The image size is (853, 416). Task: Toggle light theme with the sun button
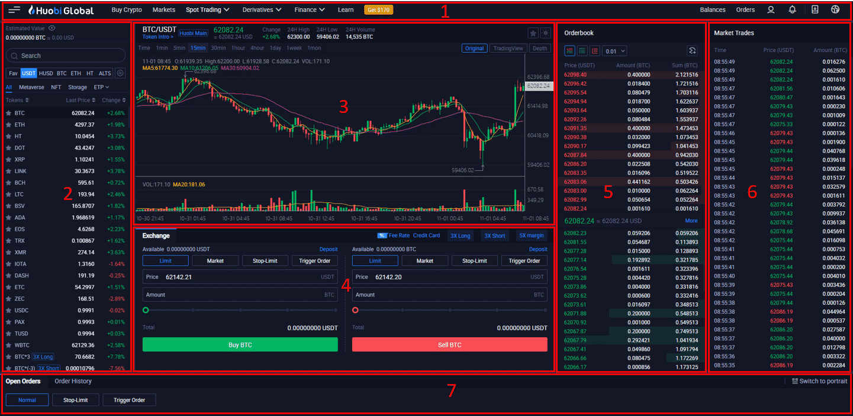(x=545, y=33)
